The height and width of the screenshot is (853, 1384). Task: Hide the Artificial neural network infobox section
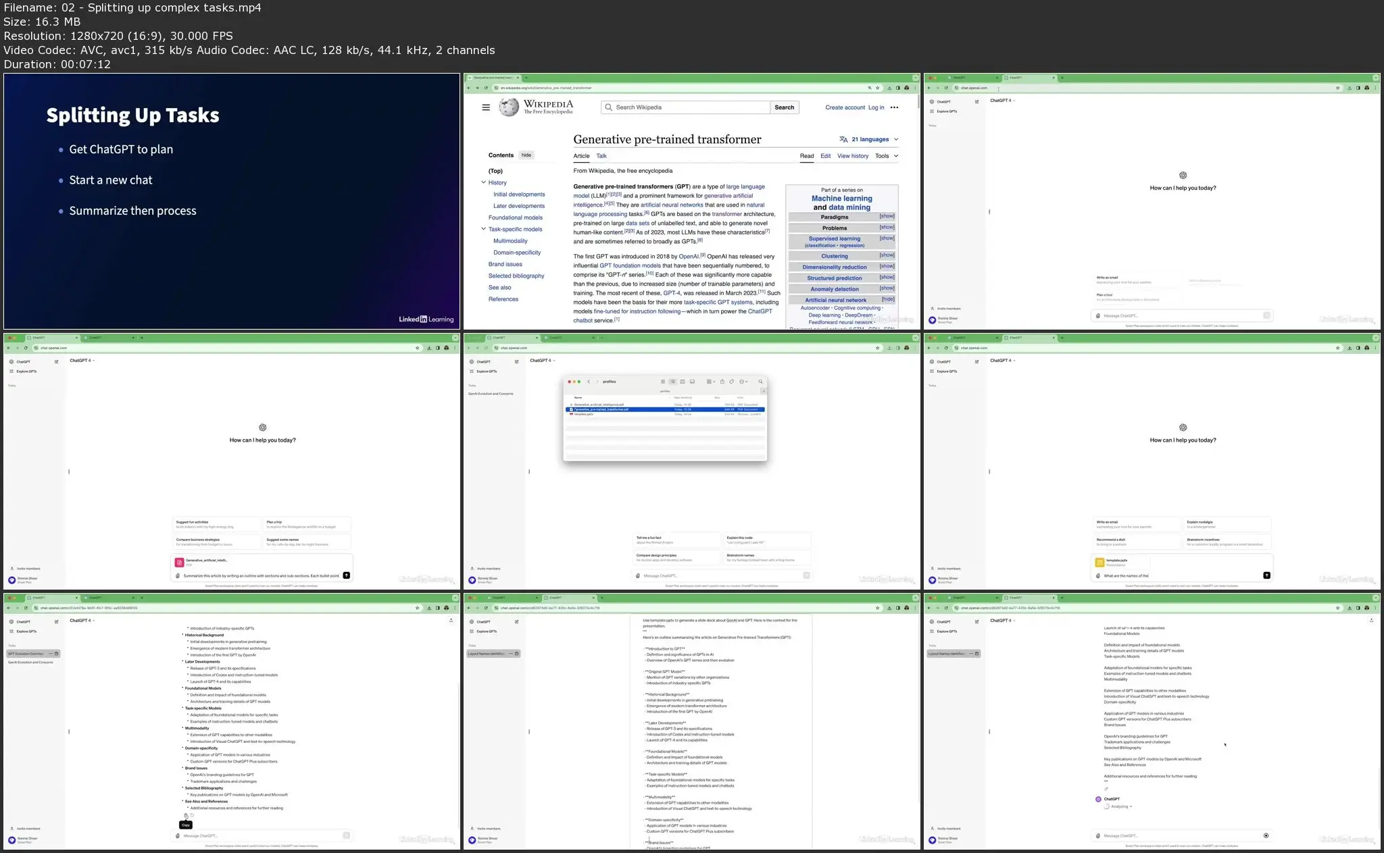(887, 299)
